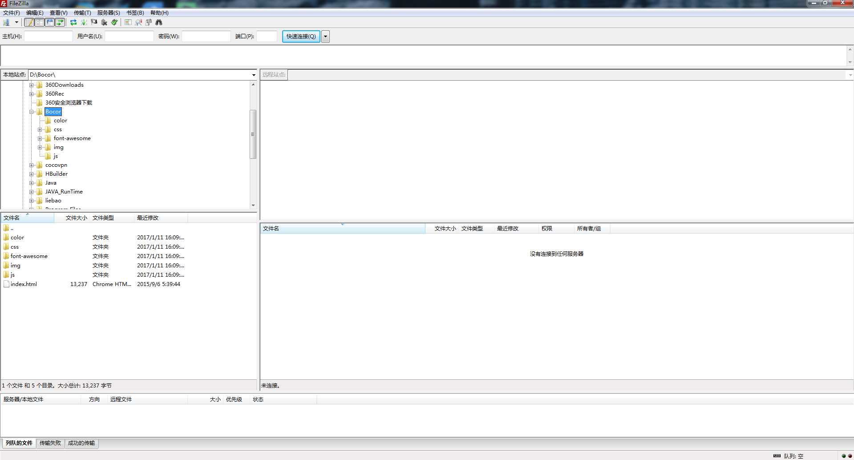This screenshot has width=854, height=460.
Task: Toggle the local directory tree view
Action: click(40, 22)
